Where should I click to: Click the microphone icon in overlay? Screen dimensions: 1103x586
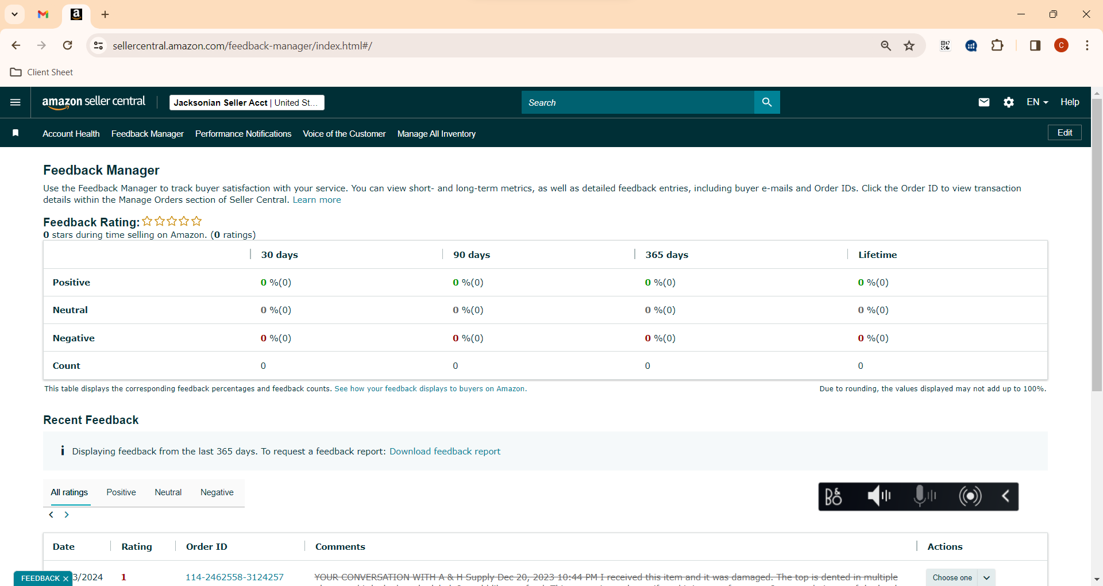point(924,496)
